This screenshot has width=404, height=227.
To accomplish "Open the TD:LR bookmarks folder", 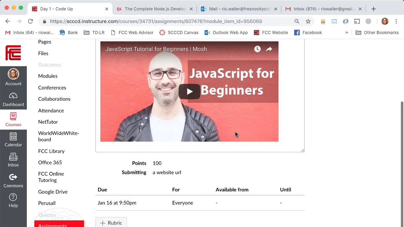I will point(94,32).
